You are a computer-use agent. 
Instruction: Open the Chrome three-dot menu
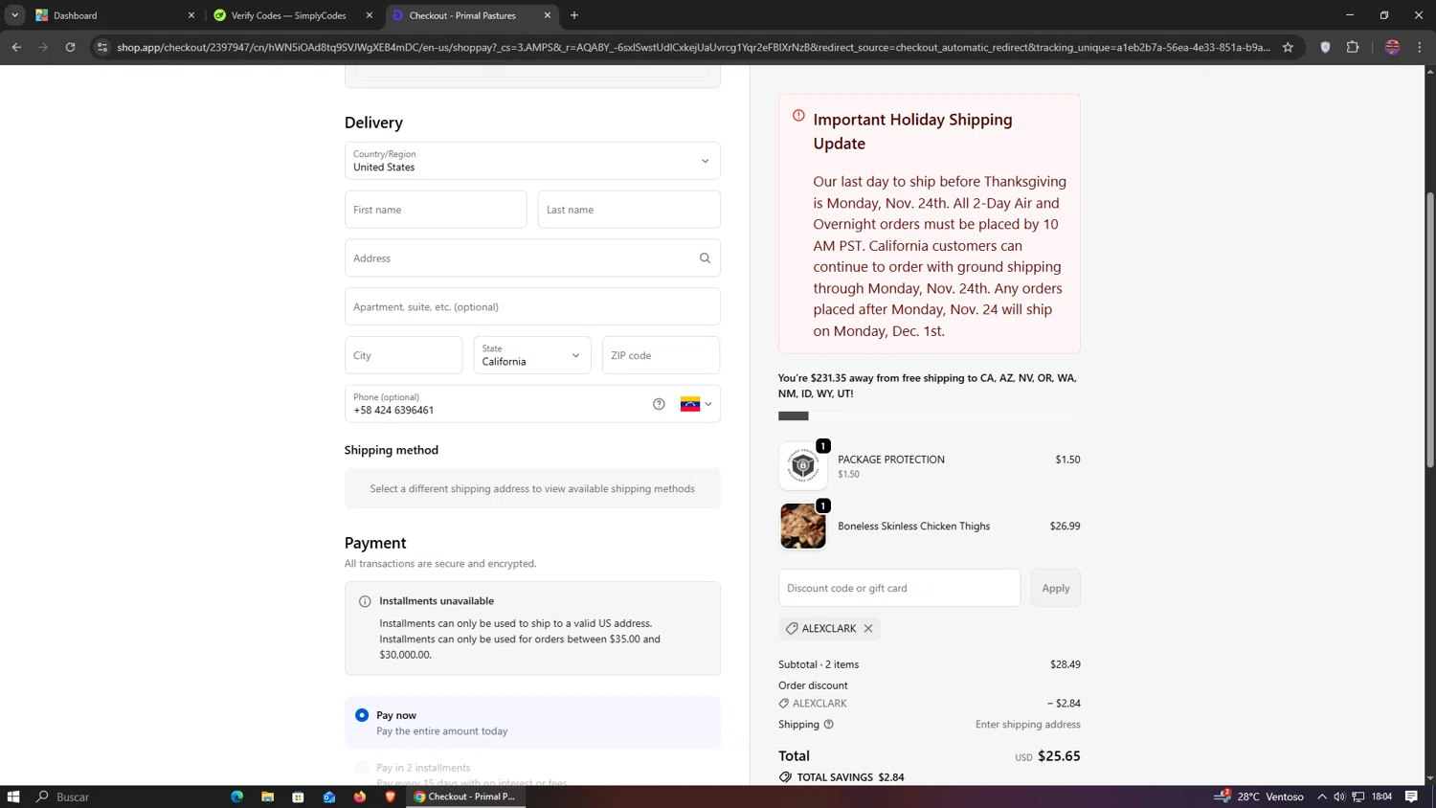pos(1420,47)
